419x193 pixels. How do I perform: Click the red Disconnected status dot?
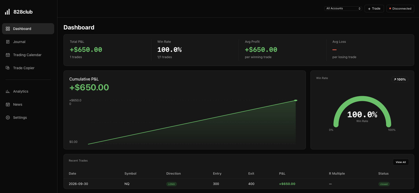point(390,9)
